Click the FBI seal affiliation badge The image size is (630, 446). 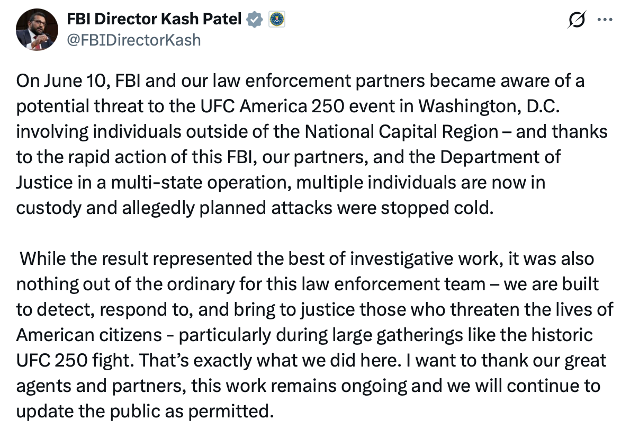click(276, 19)
